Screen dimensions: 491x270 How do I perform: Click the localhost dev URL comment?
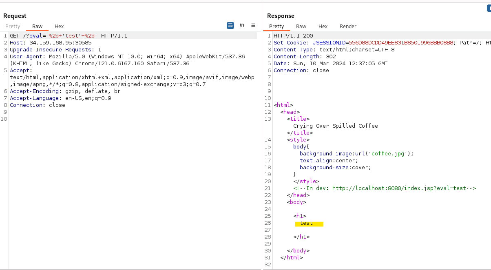point(384,188)
